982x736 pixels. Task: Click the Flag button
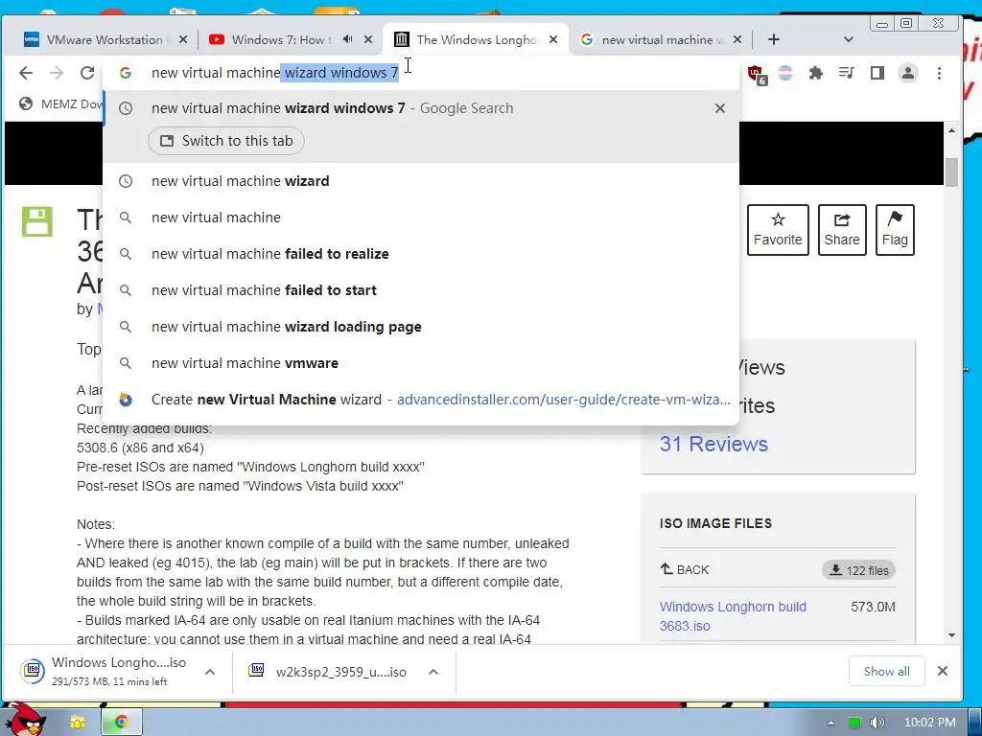pyautogui.click(x=895, y=230)
